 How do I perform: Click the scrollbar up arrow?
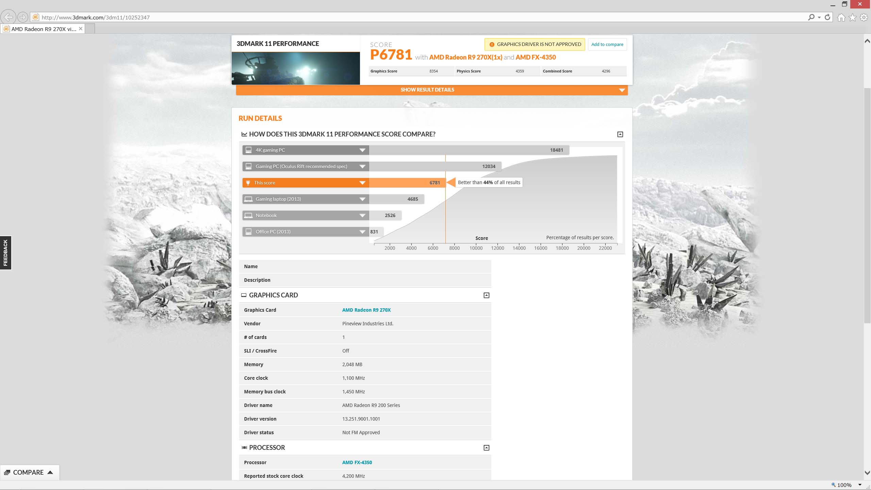867,41
